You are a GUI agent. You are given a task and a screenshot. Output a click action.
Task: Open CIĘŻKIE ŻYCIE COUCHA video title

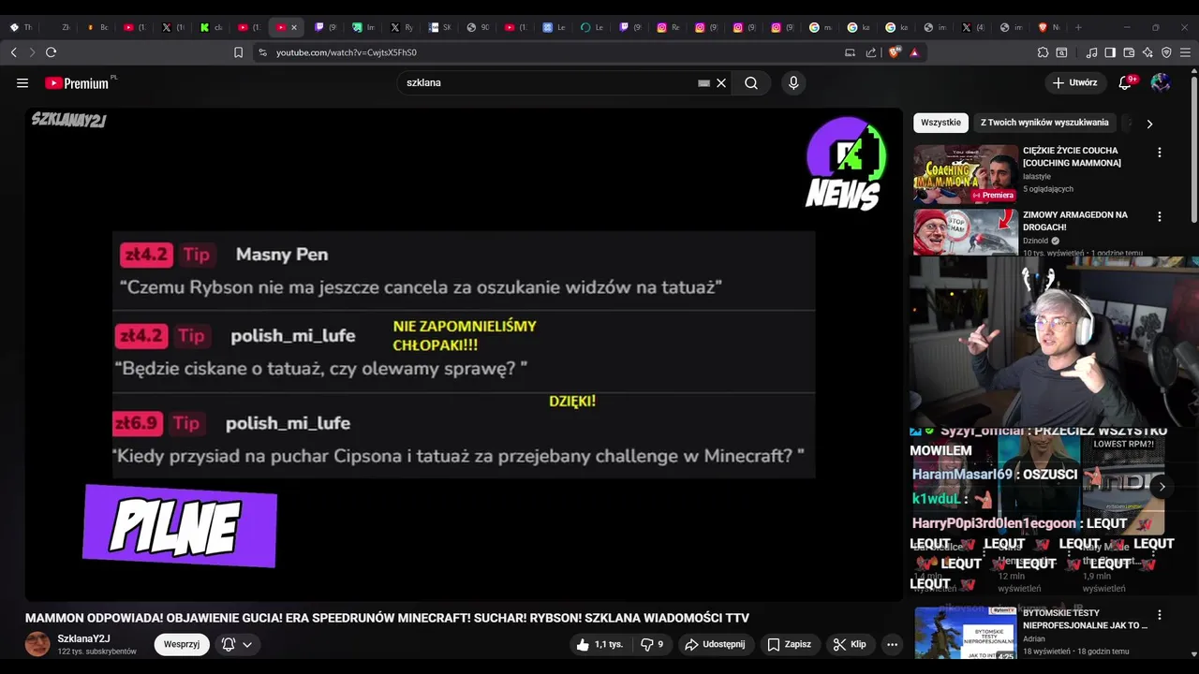1072,156
